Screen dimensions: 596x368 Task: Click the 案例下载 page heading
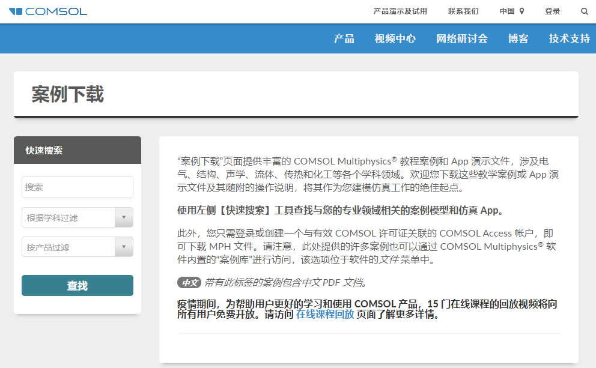click(x=68, y=94)
